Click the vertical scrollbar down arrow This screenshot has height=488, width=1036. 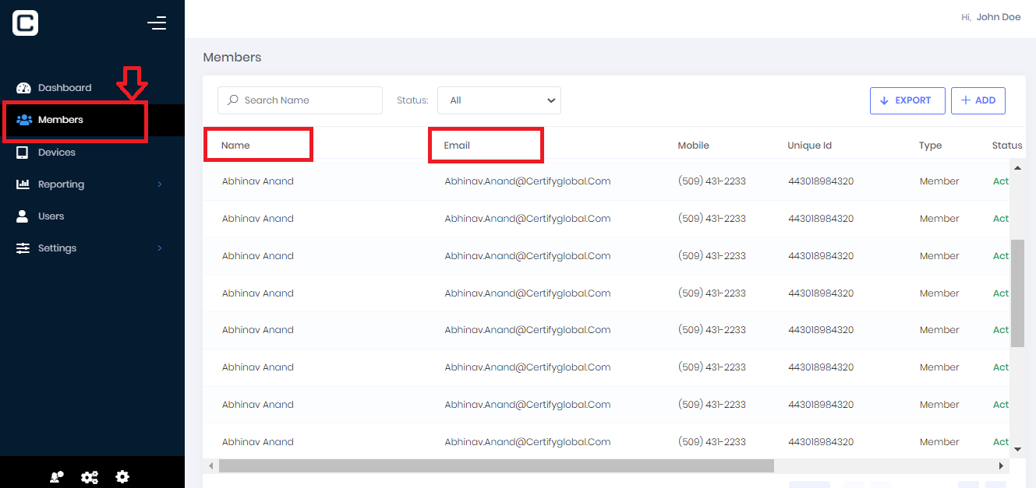pos(1017,449)
